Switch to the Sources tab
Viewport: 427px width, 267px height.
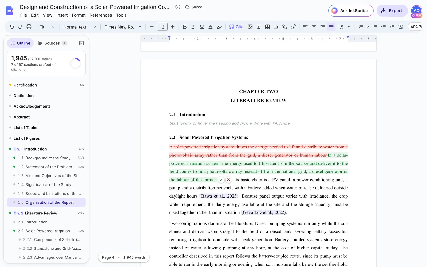52,43
